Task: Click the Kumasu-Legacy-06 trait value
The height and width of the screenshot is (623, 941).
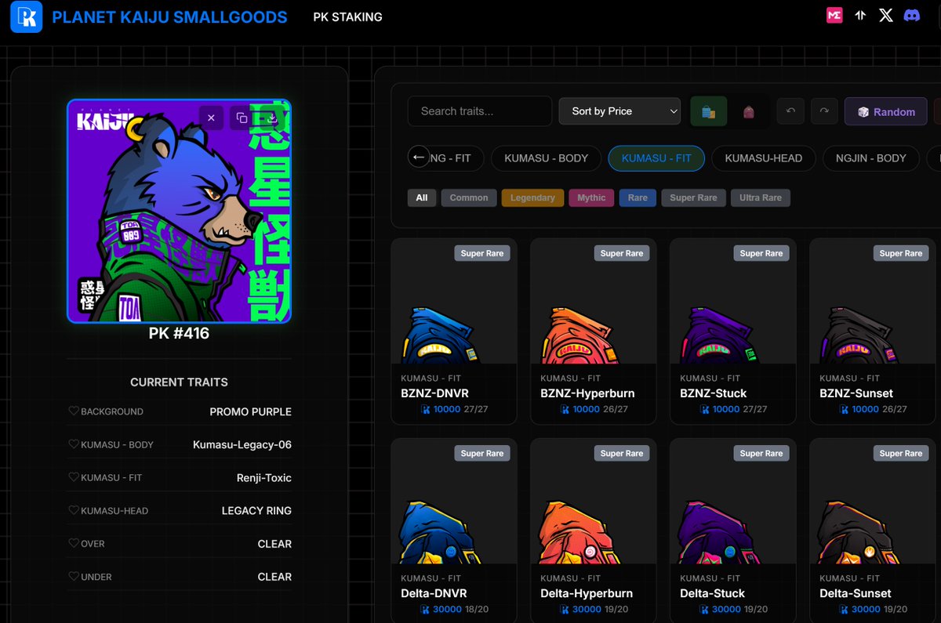Action: click(x=242, y=444)
